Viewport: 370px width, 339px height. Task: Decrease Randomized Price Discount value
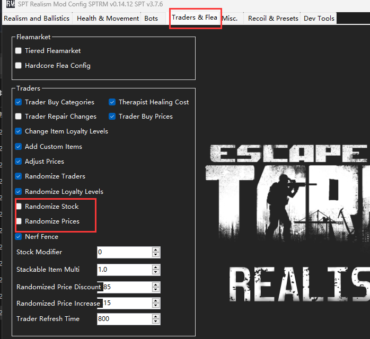156,290
